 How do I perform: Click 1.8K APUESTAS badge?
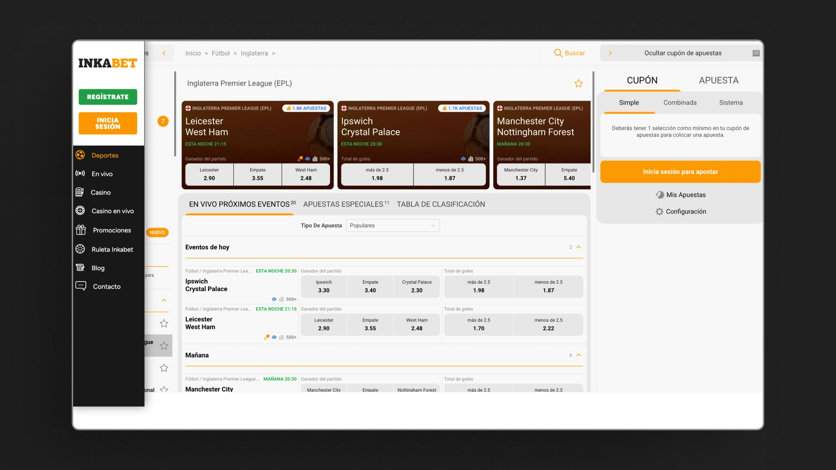307,108
